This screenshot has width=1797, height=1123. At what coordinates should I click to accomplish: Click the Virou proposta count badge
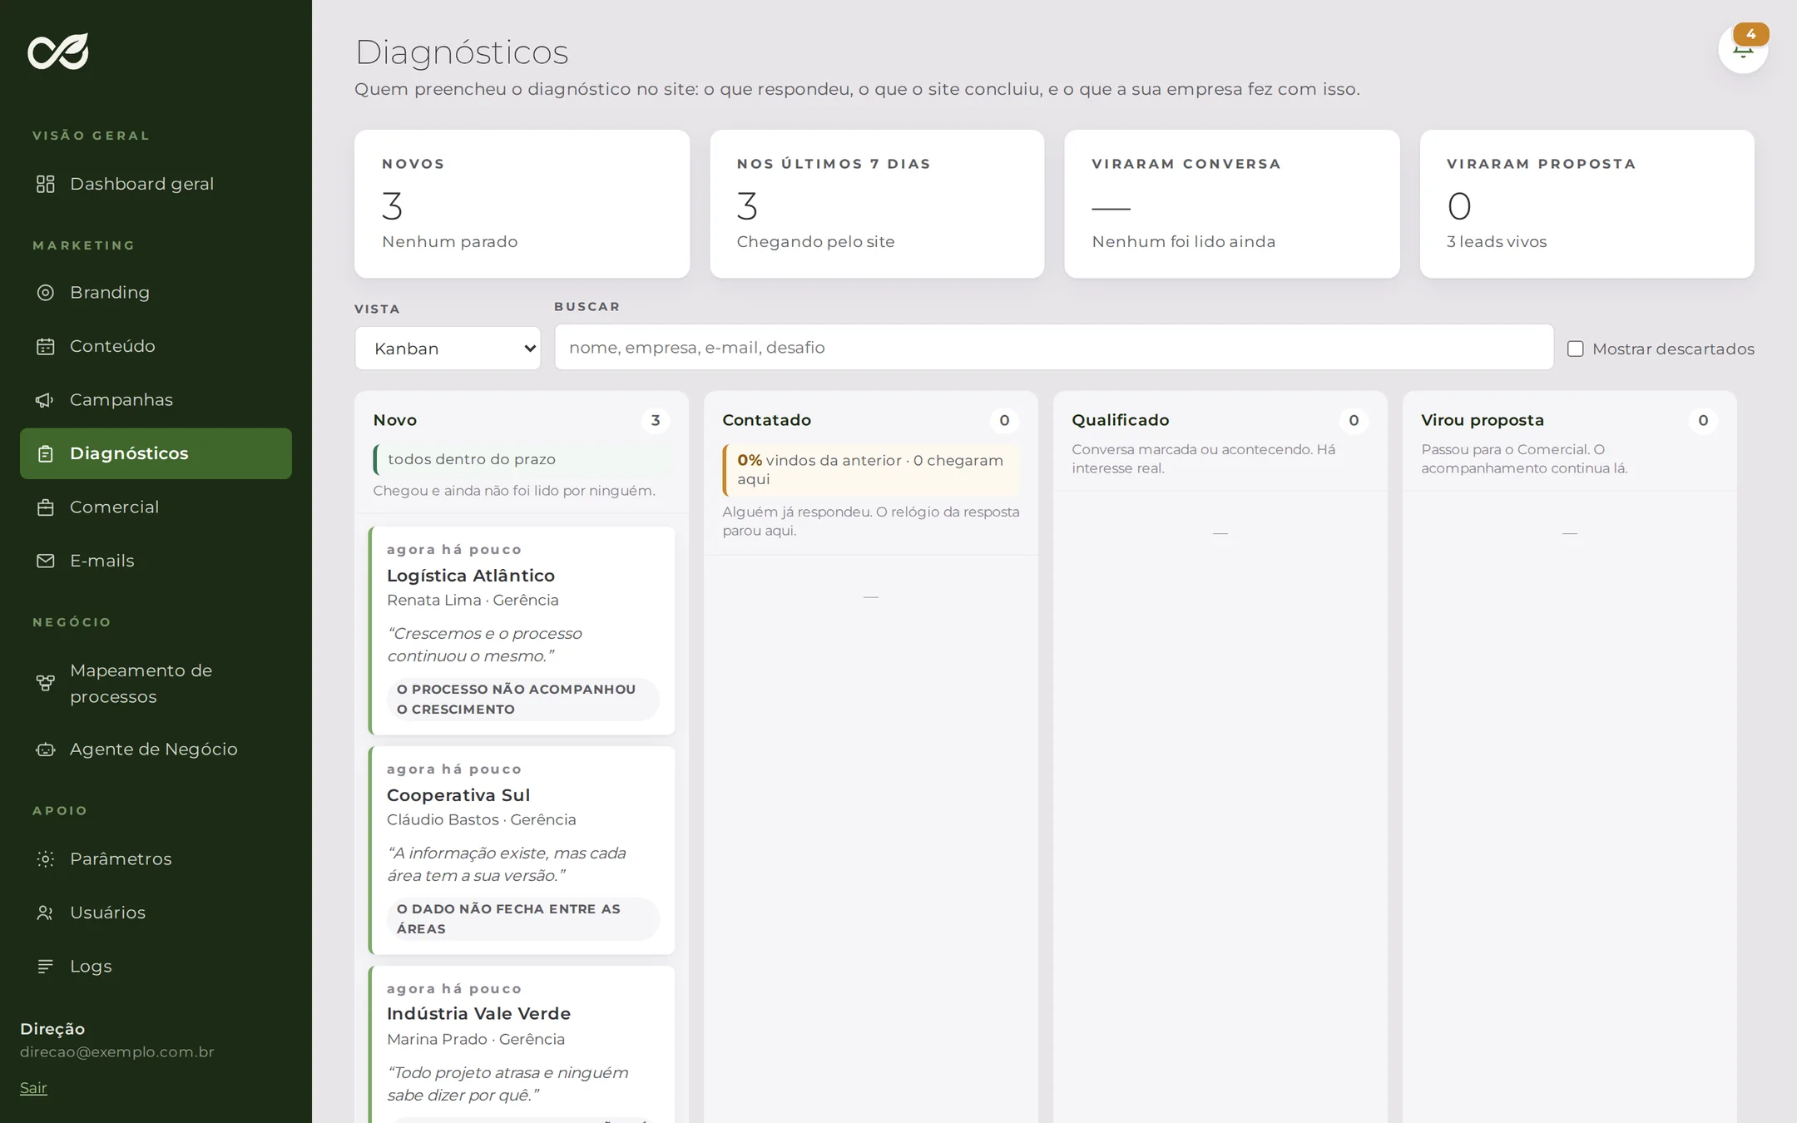pos(1704,421)
